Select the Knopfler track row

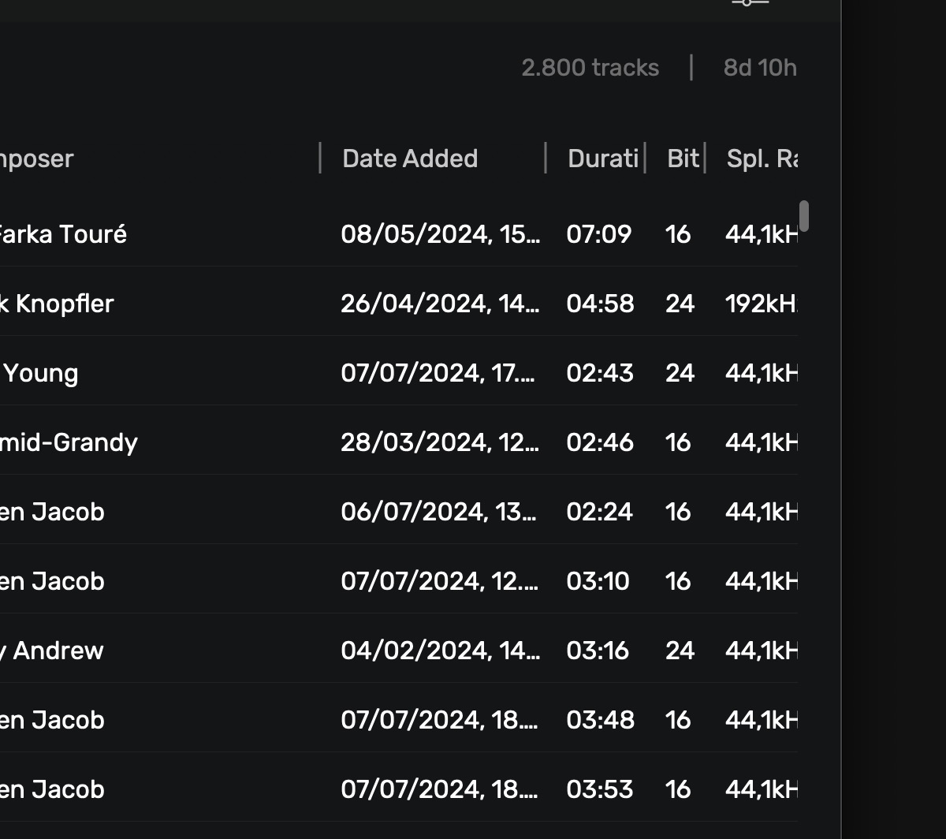(57, 304)
